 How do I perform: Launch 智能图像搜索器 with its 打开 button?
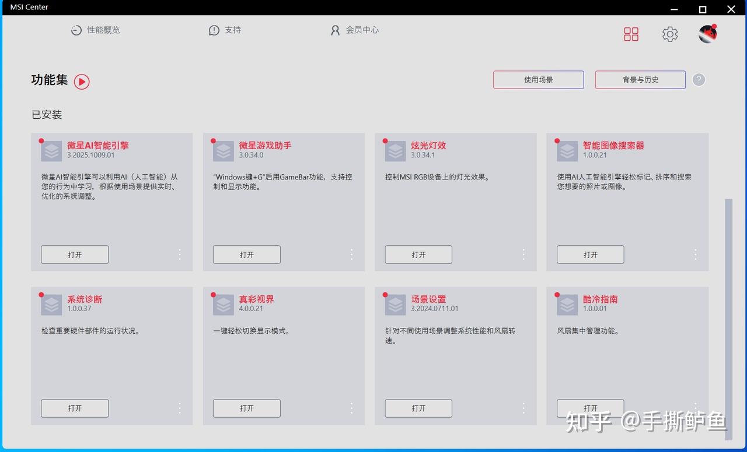coord(591,255)
